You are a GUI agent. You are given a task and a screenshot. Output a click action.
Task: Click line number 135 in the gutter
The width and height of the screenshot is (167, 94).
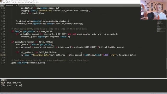point(3,31)
